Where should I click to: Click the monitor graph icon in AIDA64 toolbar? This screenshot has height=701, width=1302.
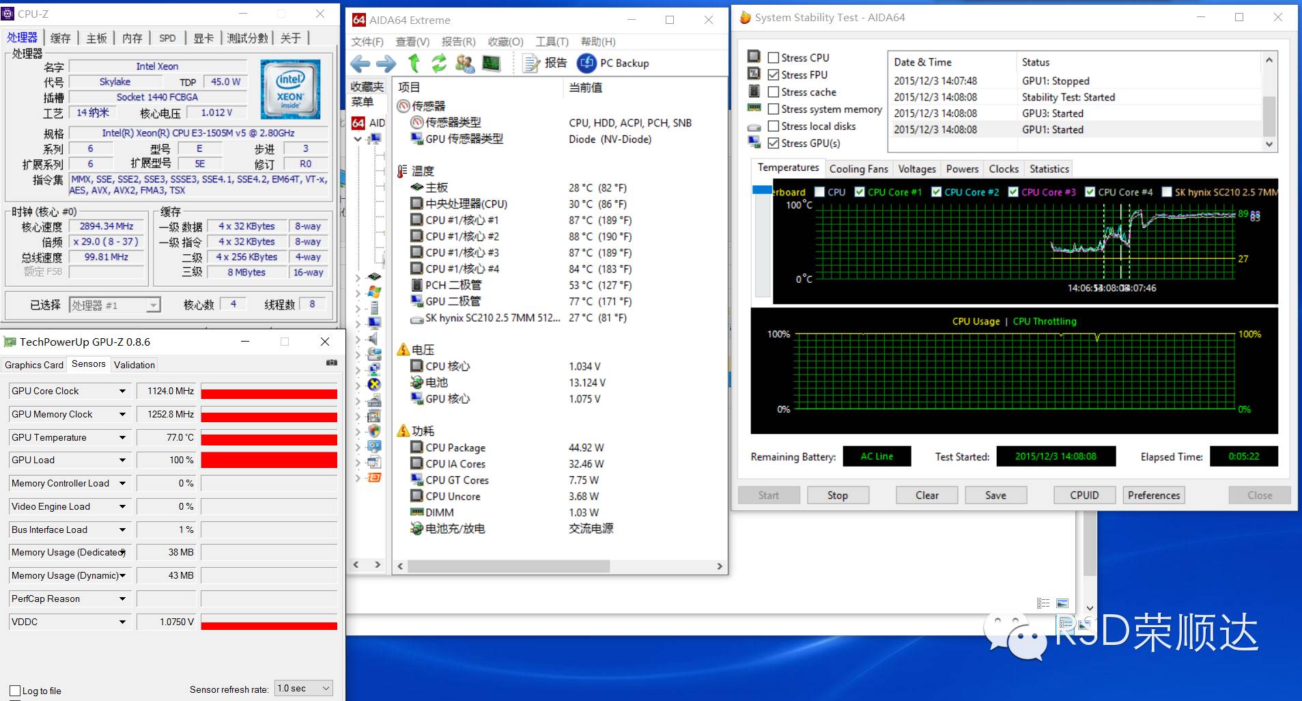(x=491, y=64)
